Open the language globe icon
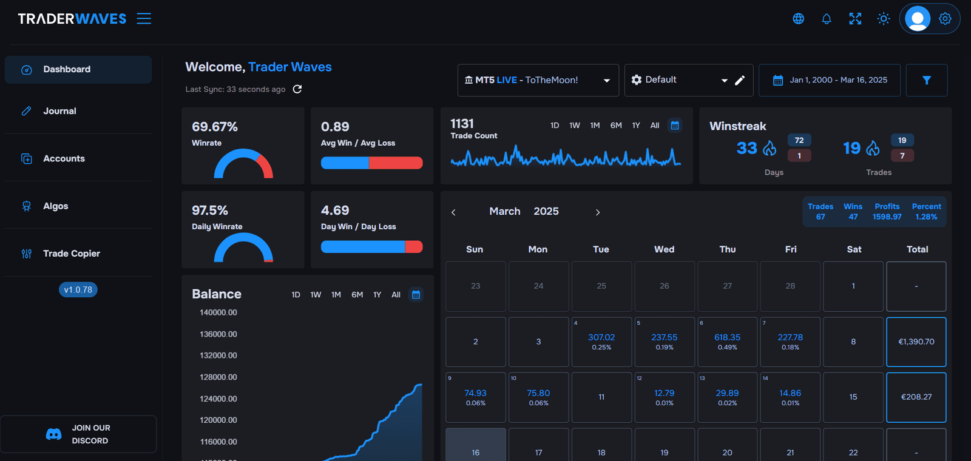Viewport: 971px width, 461px height. point(799,19)
